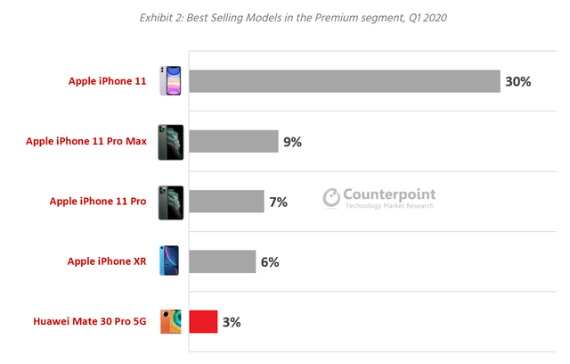The image size is (570, 364).
Task: Click the blue iPhone XR phone image
Action: [169, 261]
